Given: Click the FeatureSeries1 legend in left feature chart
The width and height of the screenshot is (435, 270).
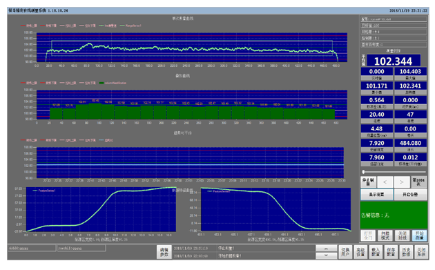Looking at the screenshot, I should tap(44, 191).
